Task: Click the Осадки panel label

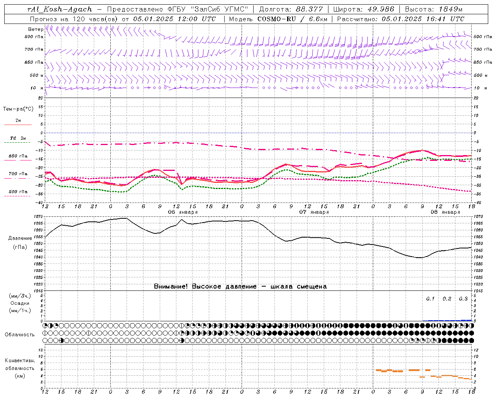Action: (20, 303)
